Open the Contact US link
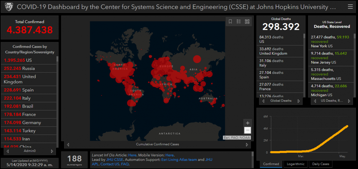This screenshot has height=169, width=358. [110, 164]
